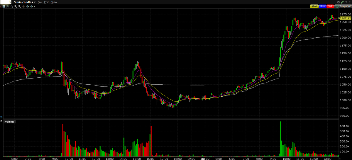Select the text annotation T tool
The width and height of the screenshot is (352, 160).
(4, 6)
